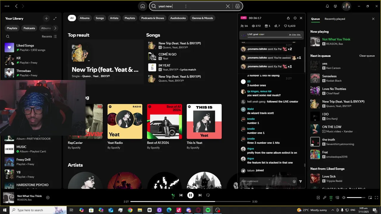
Task: Toggle the Queue view button
Action: coord(331,198)
